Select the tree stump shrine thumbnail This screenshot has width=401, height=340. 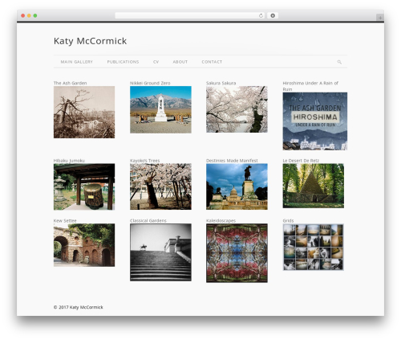84,186
